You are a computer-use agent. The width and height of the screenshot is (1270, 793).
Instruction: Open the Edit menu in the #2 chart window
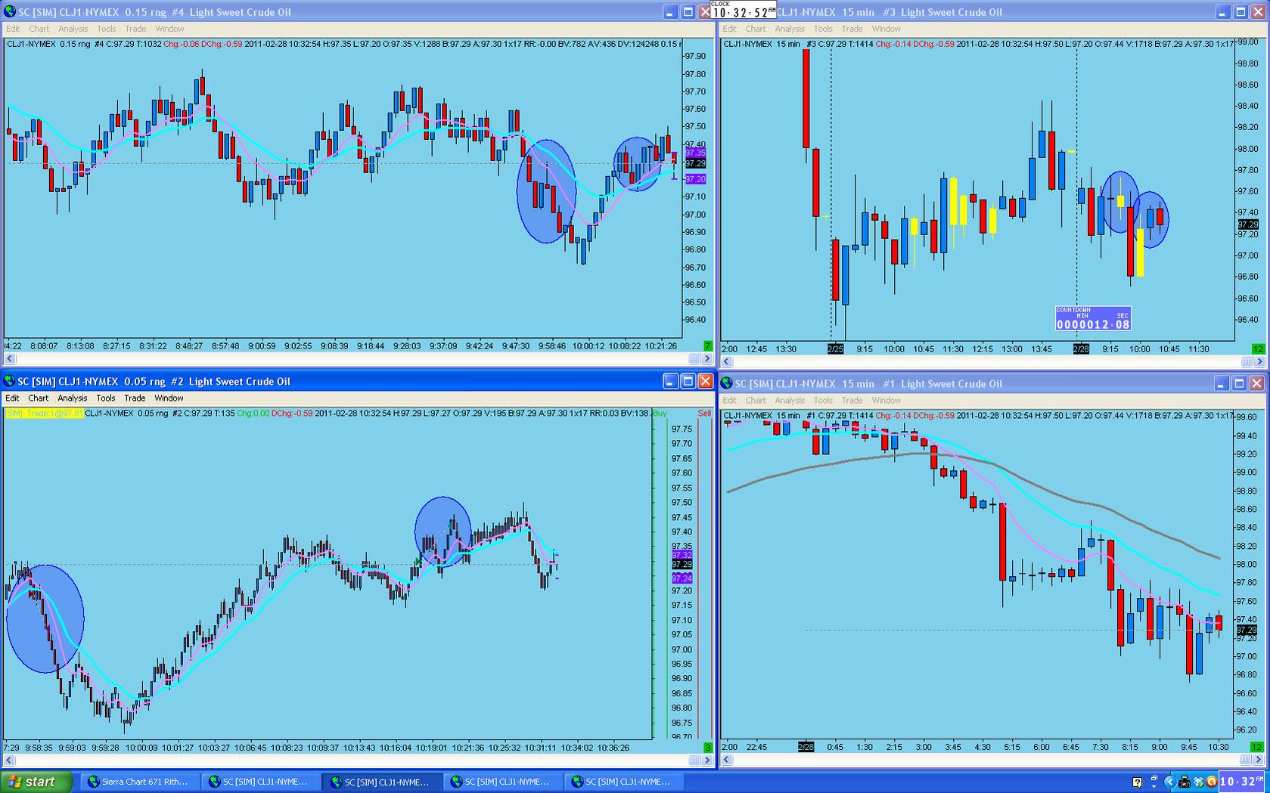(x=13, y=398)
